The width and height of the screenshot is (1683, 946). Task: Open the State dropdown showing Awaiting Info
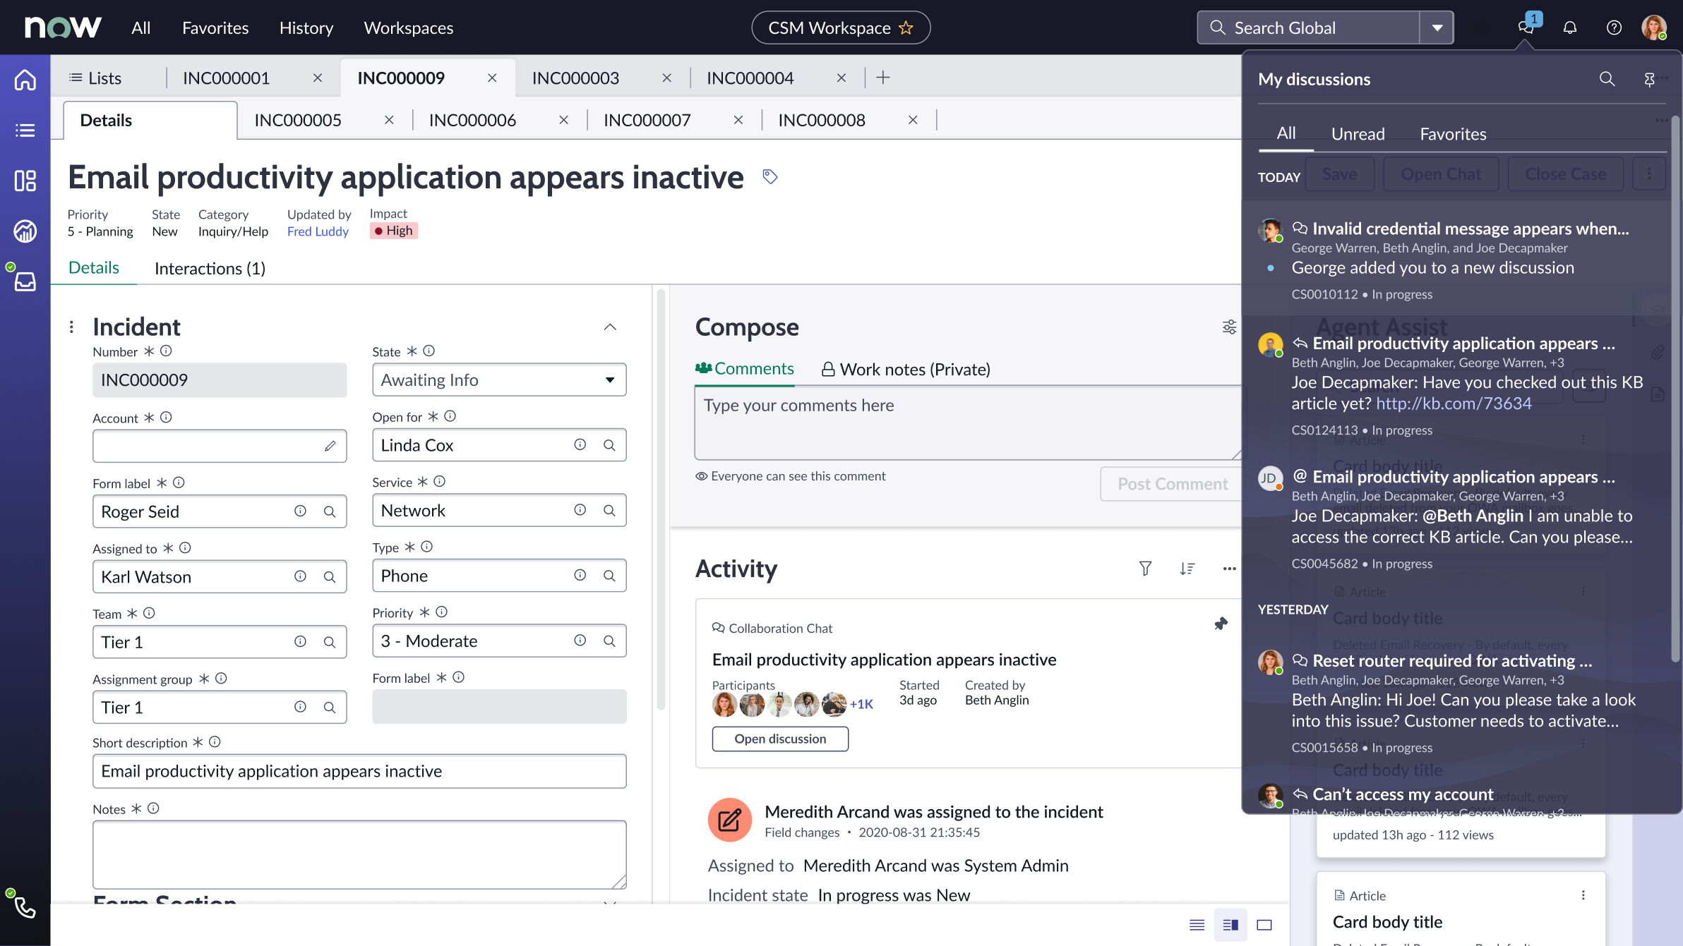click(x=499, y=380)
